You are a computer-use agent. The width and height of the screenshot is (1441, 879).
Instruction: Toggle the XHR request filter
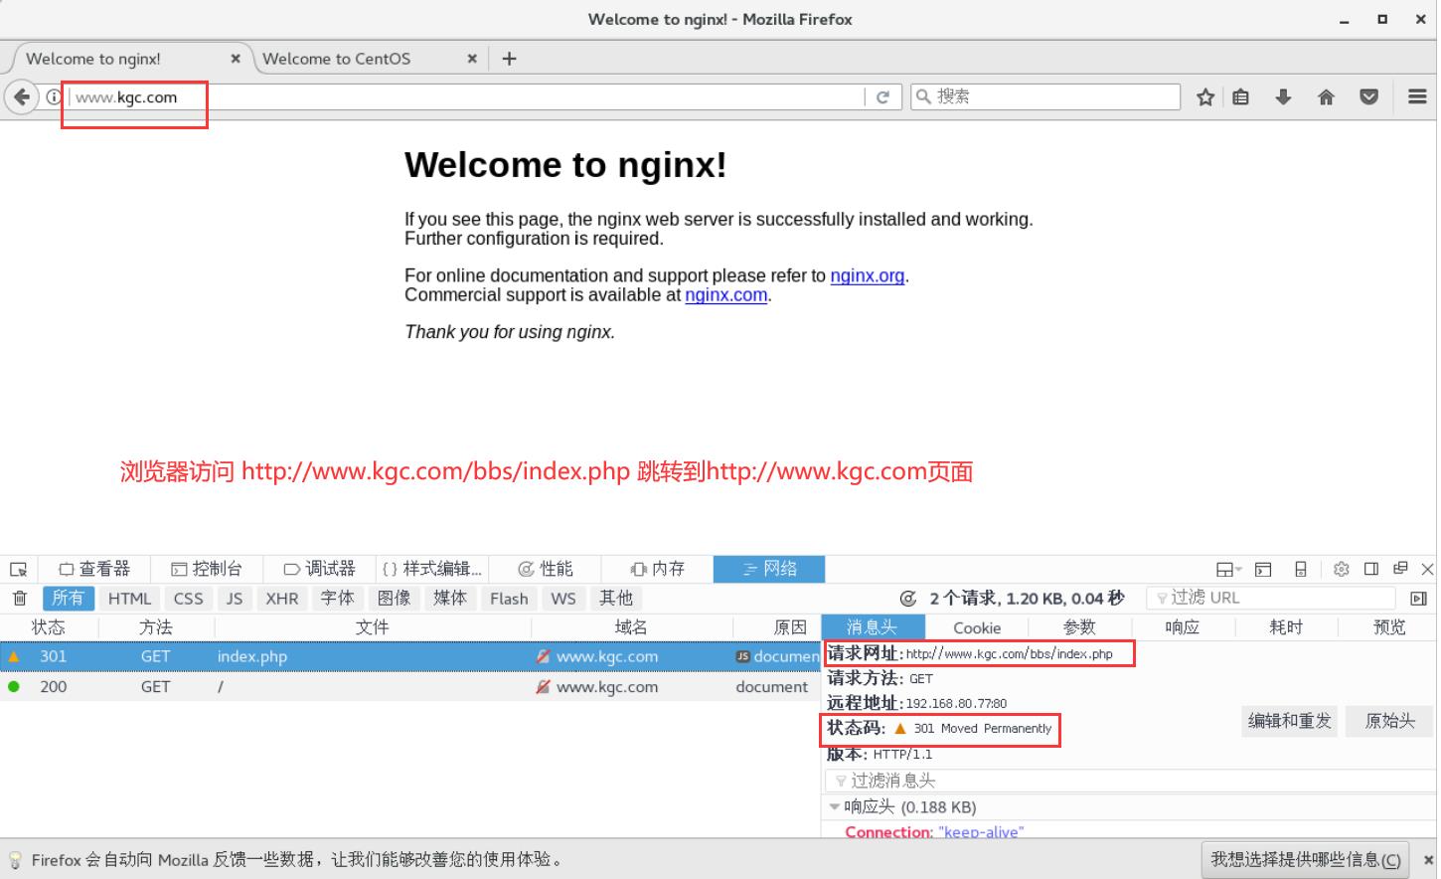pyautogui.click(x=282, y=598)
